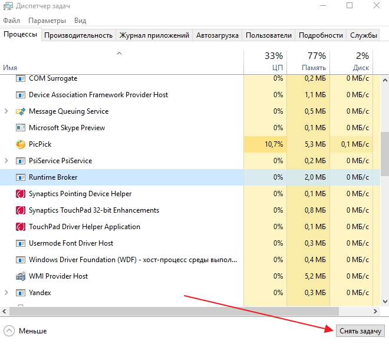Open the Файл menu

[x=11, y=21]
